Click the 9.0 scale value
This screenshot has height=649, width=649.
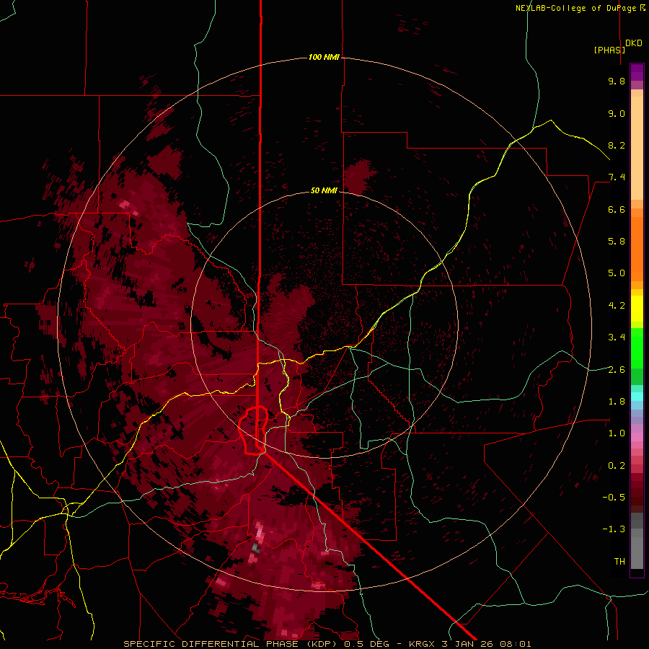617,113
